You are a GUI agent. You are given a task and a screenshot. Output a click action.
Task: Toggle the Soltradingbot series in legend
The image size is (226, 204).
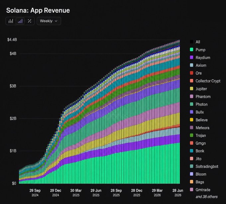point(204,166)
